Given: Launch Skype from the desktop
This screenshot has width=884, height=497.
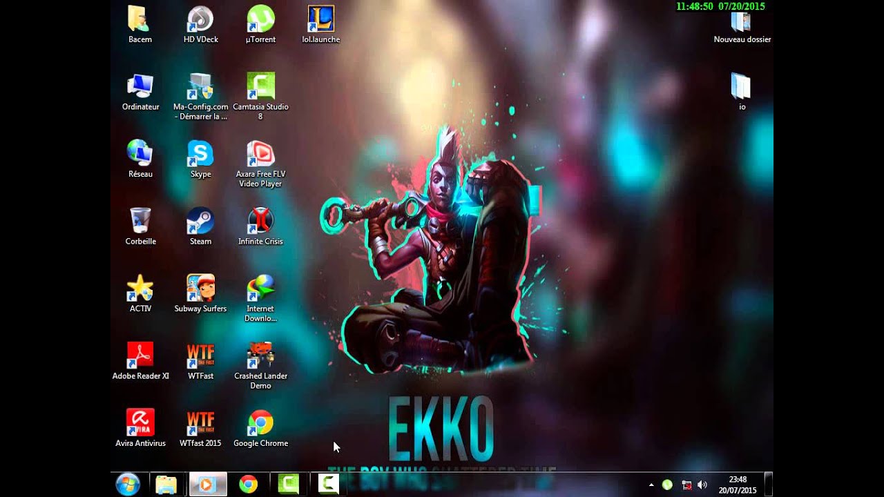Looking at the screenshot, I should coord(200,159).
